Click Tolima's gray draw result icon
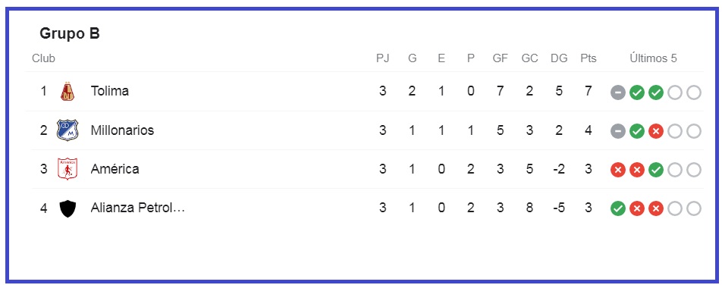The width and height of the screenshot is (722, 285). click(x=618, y=92)
